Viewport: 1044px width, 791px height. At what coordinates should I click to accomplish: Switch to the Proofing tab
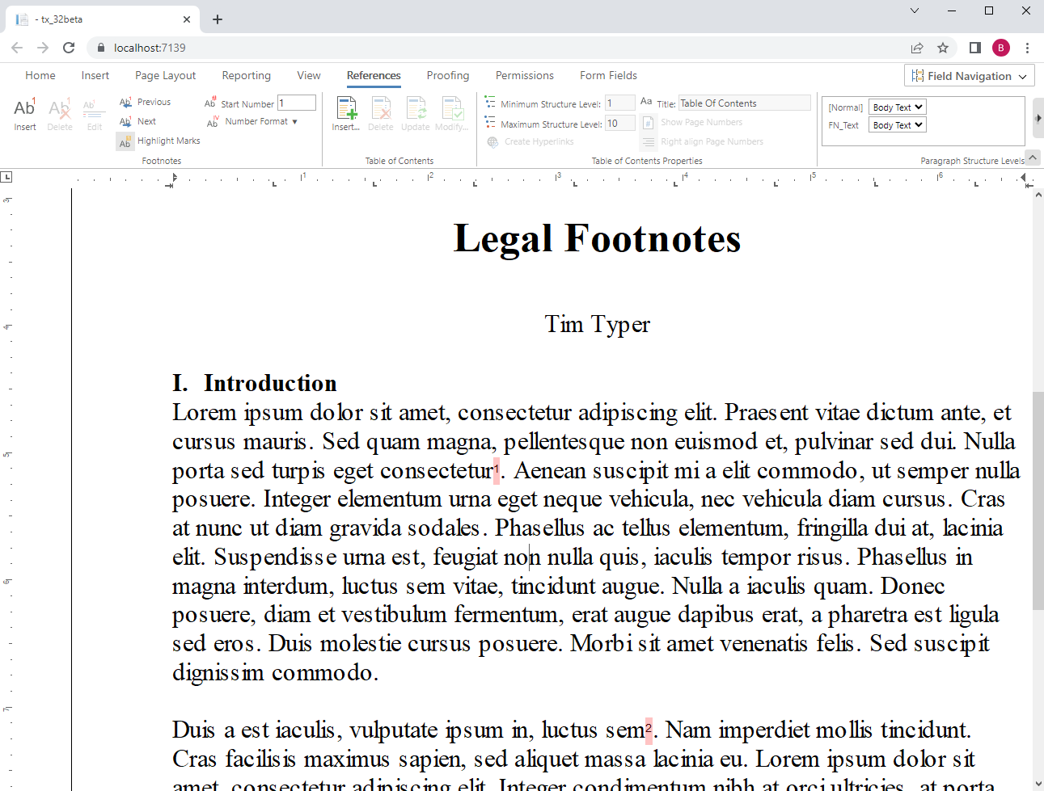(447, 75)
